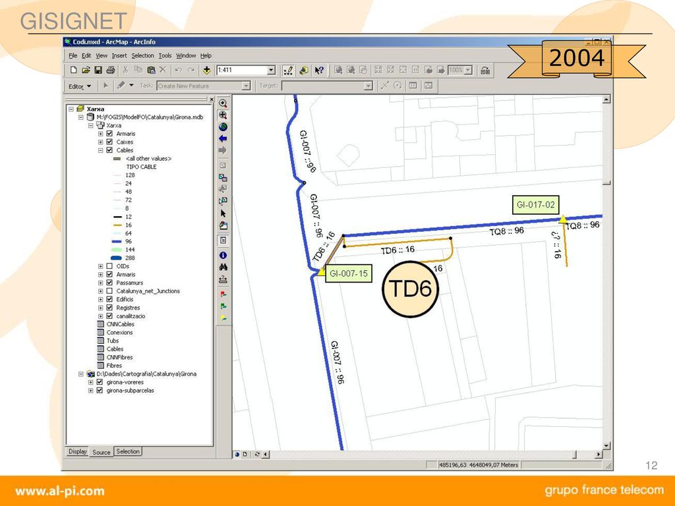Toggle the girona-voreres layer checkbox
675x506 pixels.
[x=100, y=382]
